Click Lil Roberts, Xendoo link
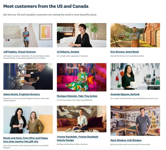The height and width of the screenshot is (150, 166). (68, 52)
